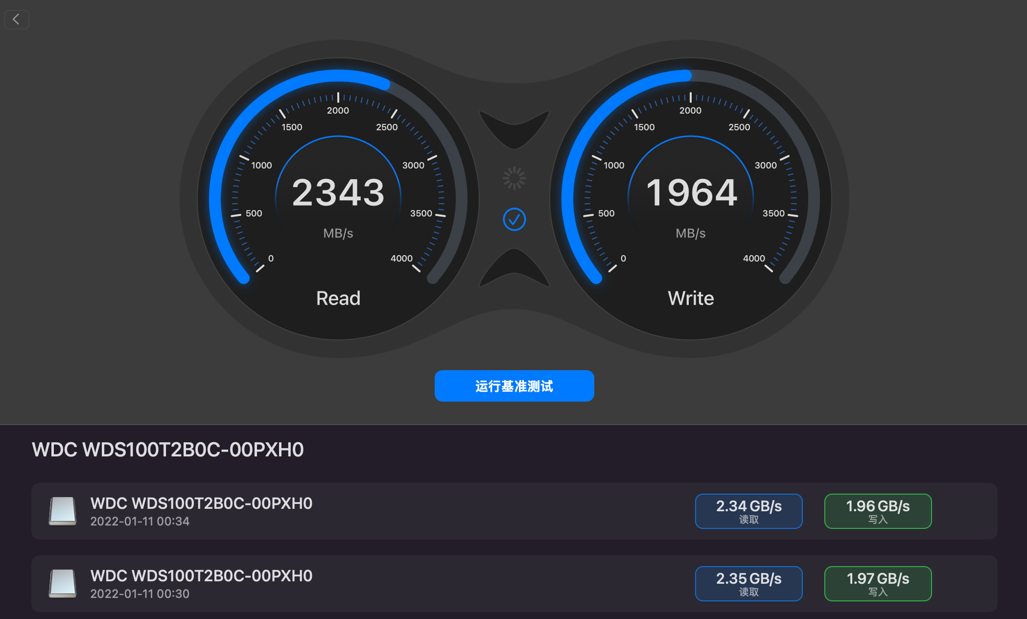1027x619 pixels.
Task: Click the loading spinner between gauges
Action: 514,178
